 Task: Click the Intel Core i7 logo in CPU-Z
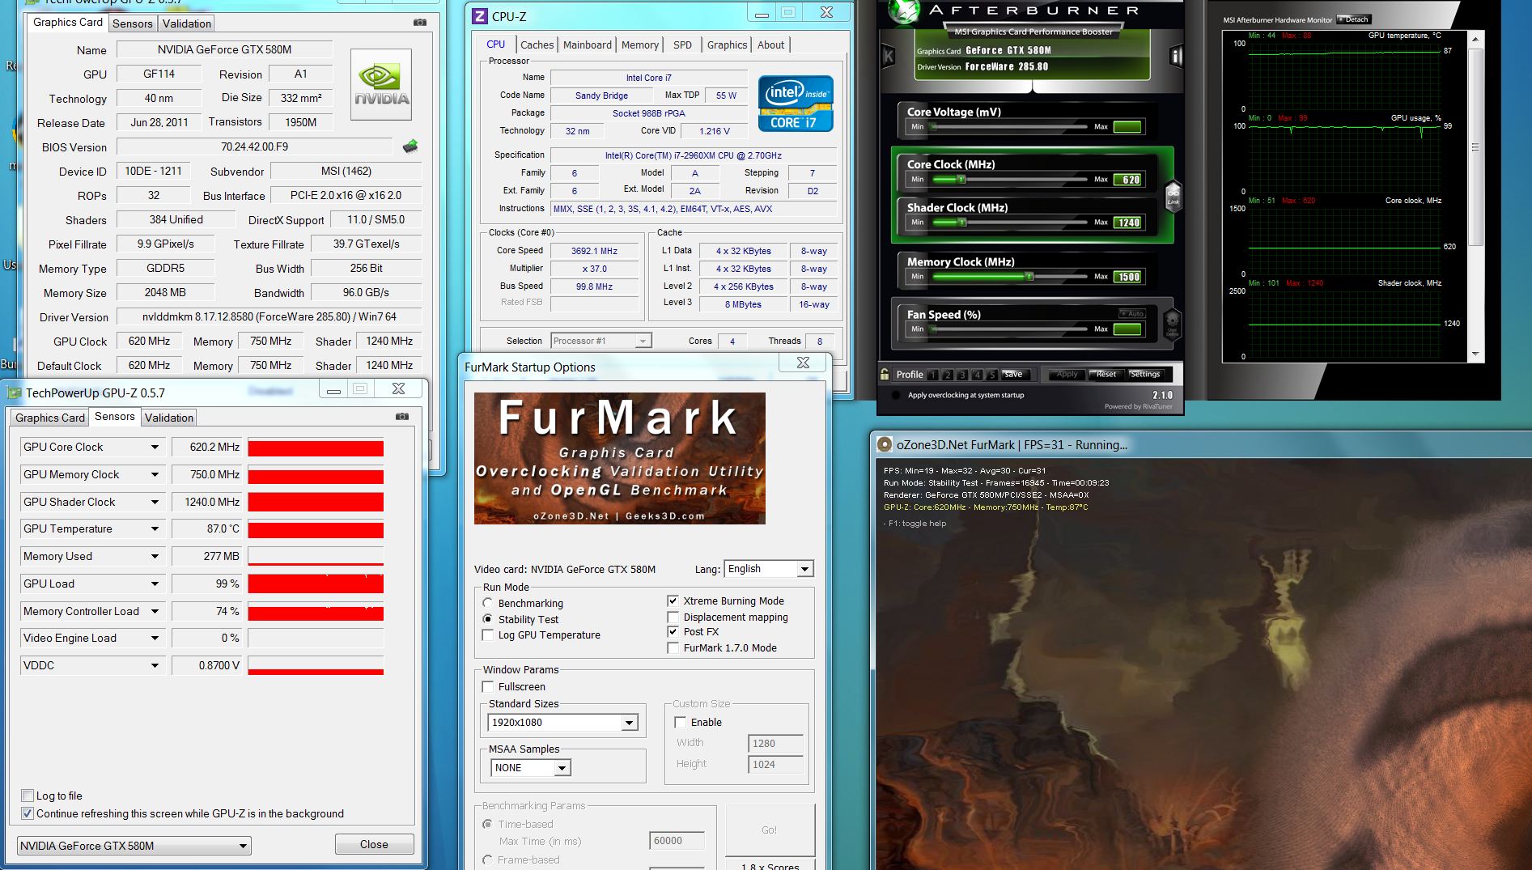click(796, 104)
